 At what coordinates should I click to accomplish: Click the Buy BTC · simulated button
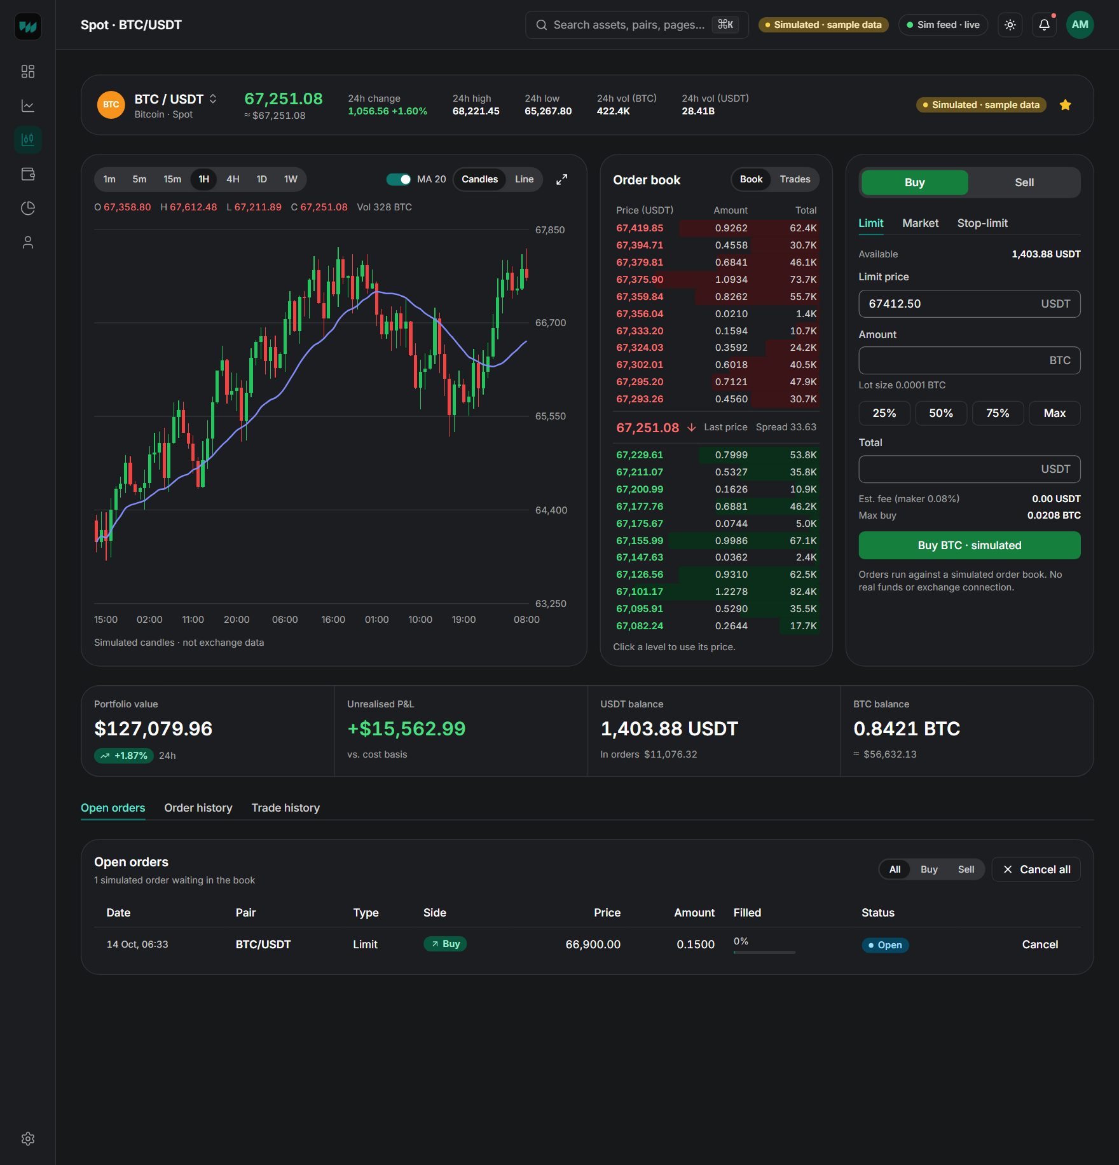tap(969, 545)
